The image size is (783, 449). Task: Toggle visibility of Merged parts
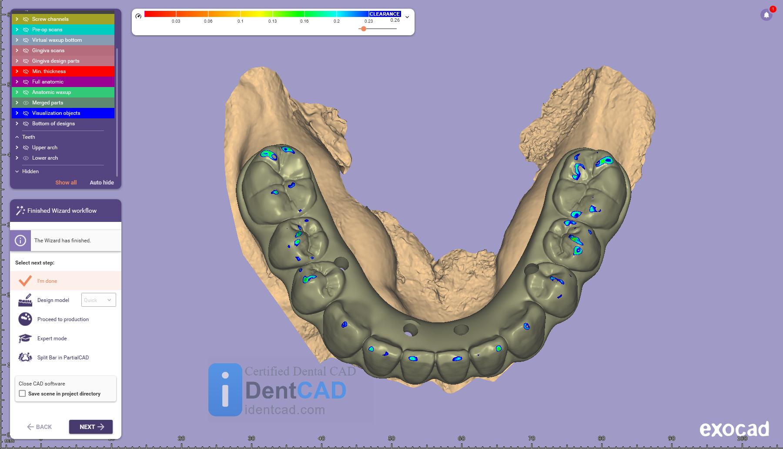[x=26, y=103]
